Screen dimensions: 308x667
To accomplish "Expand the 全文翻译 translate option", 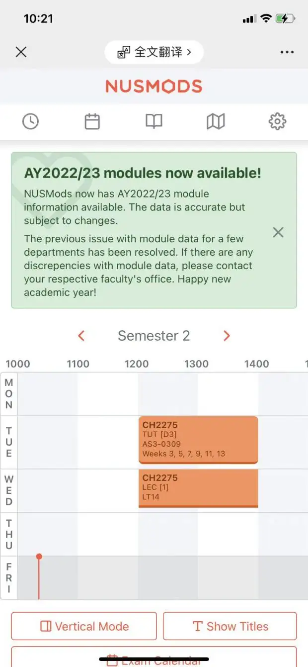I will pos(154,52).
